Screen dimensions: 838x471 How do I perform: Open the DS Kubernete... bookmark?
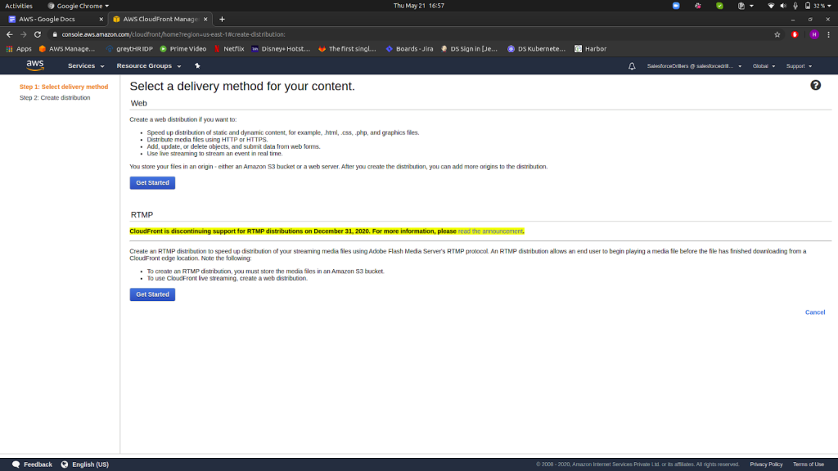tap(536, 48)
